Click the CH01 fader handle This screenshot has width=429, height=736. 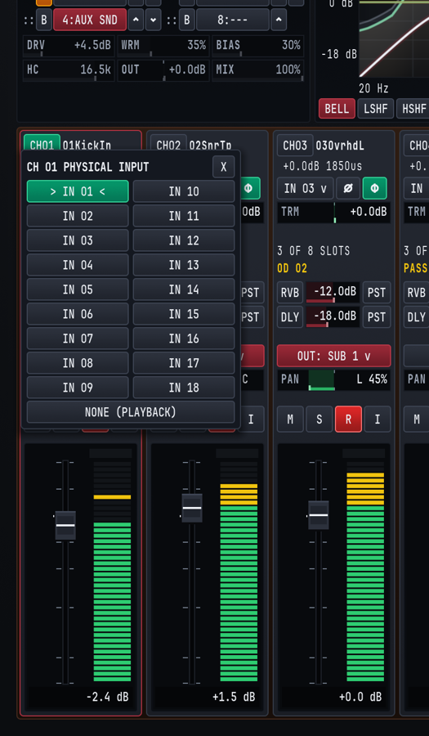[65, 525]
